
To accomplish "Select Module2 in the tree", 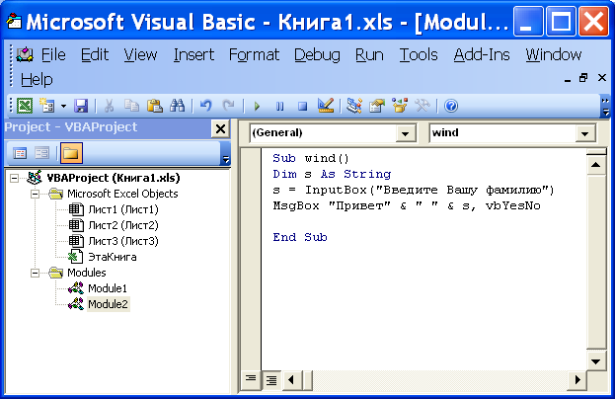I will pos(108,304).
